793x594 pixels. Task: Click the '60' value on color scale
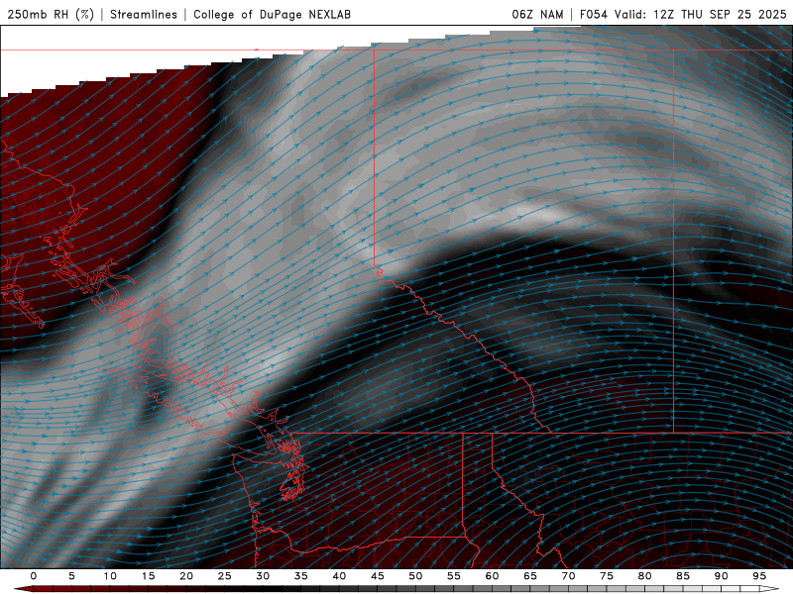(x=492, y=576)
